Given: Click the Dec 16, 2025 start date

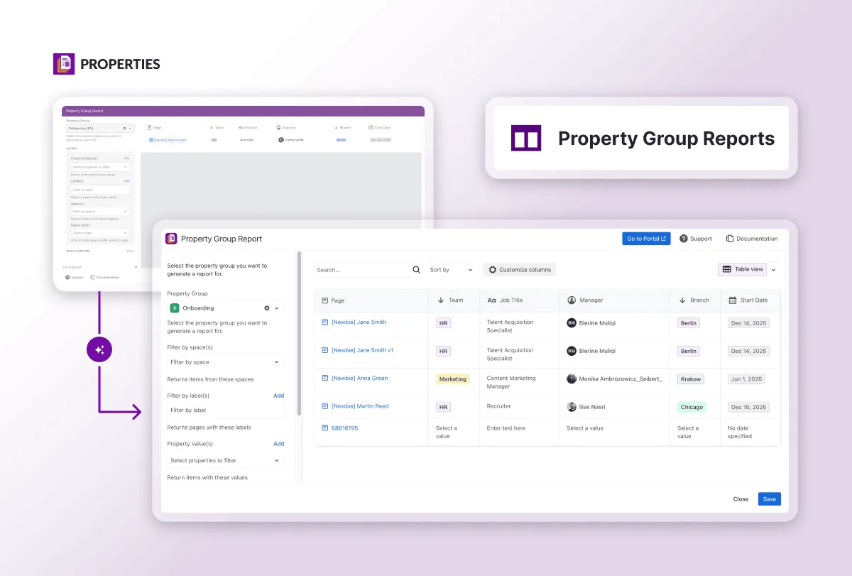Looking at the screenshot, I should (x=749, y=407).
